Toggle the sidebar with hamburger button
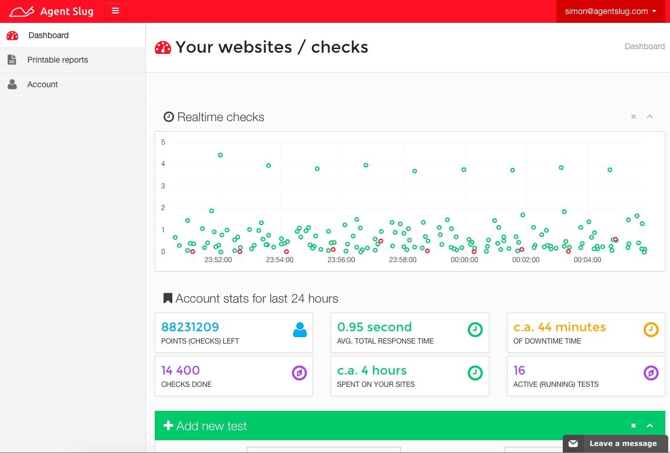Screen dimensions: 670x453 click(115, 11)
